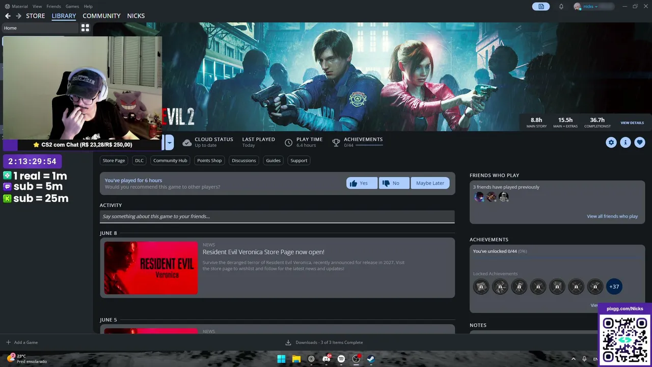This screenshot has height=367, width=652.
Task: Open the Games menu
Action: click(x=72, y=7)
